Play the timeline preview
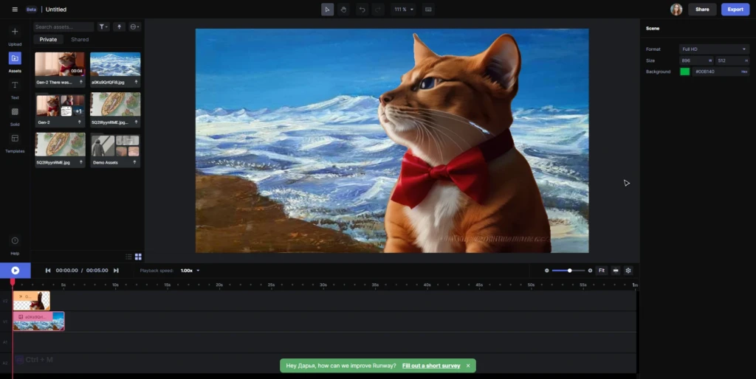 [15, 271]
